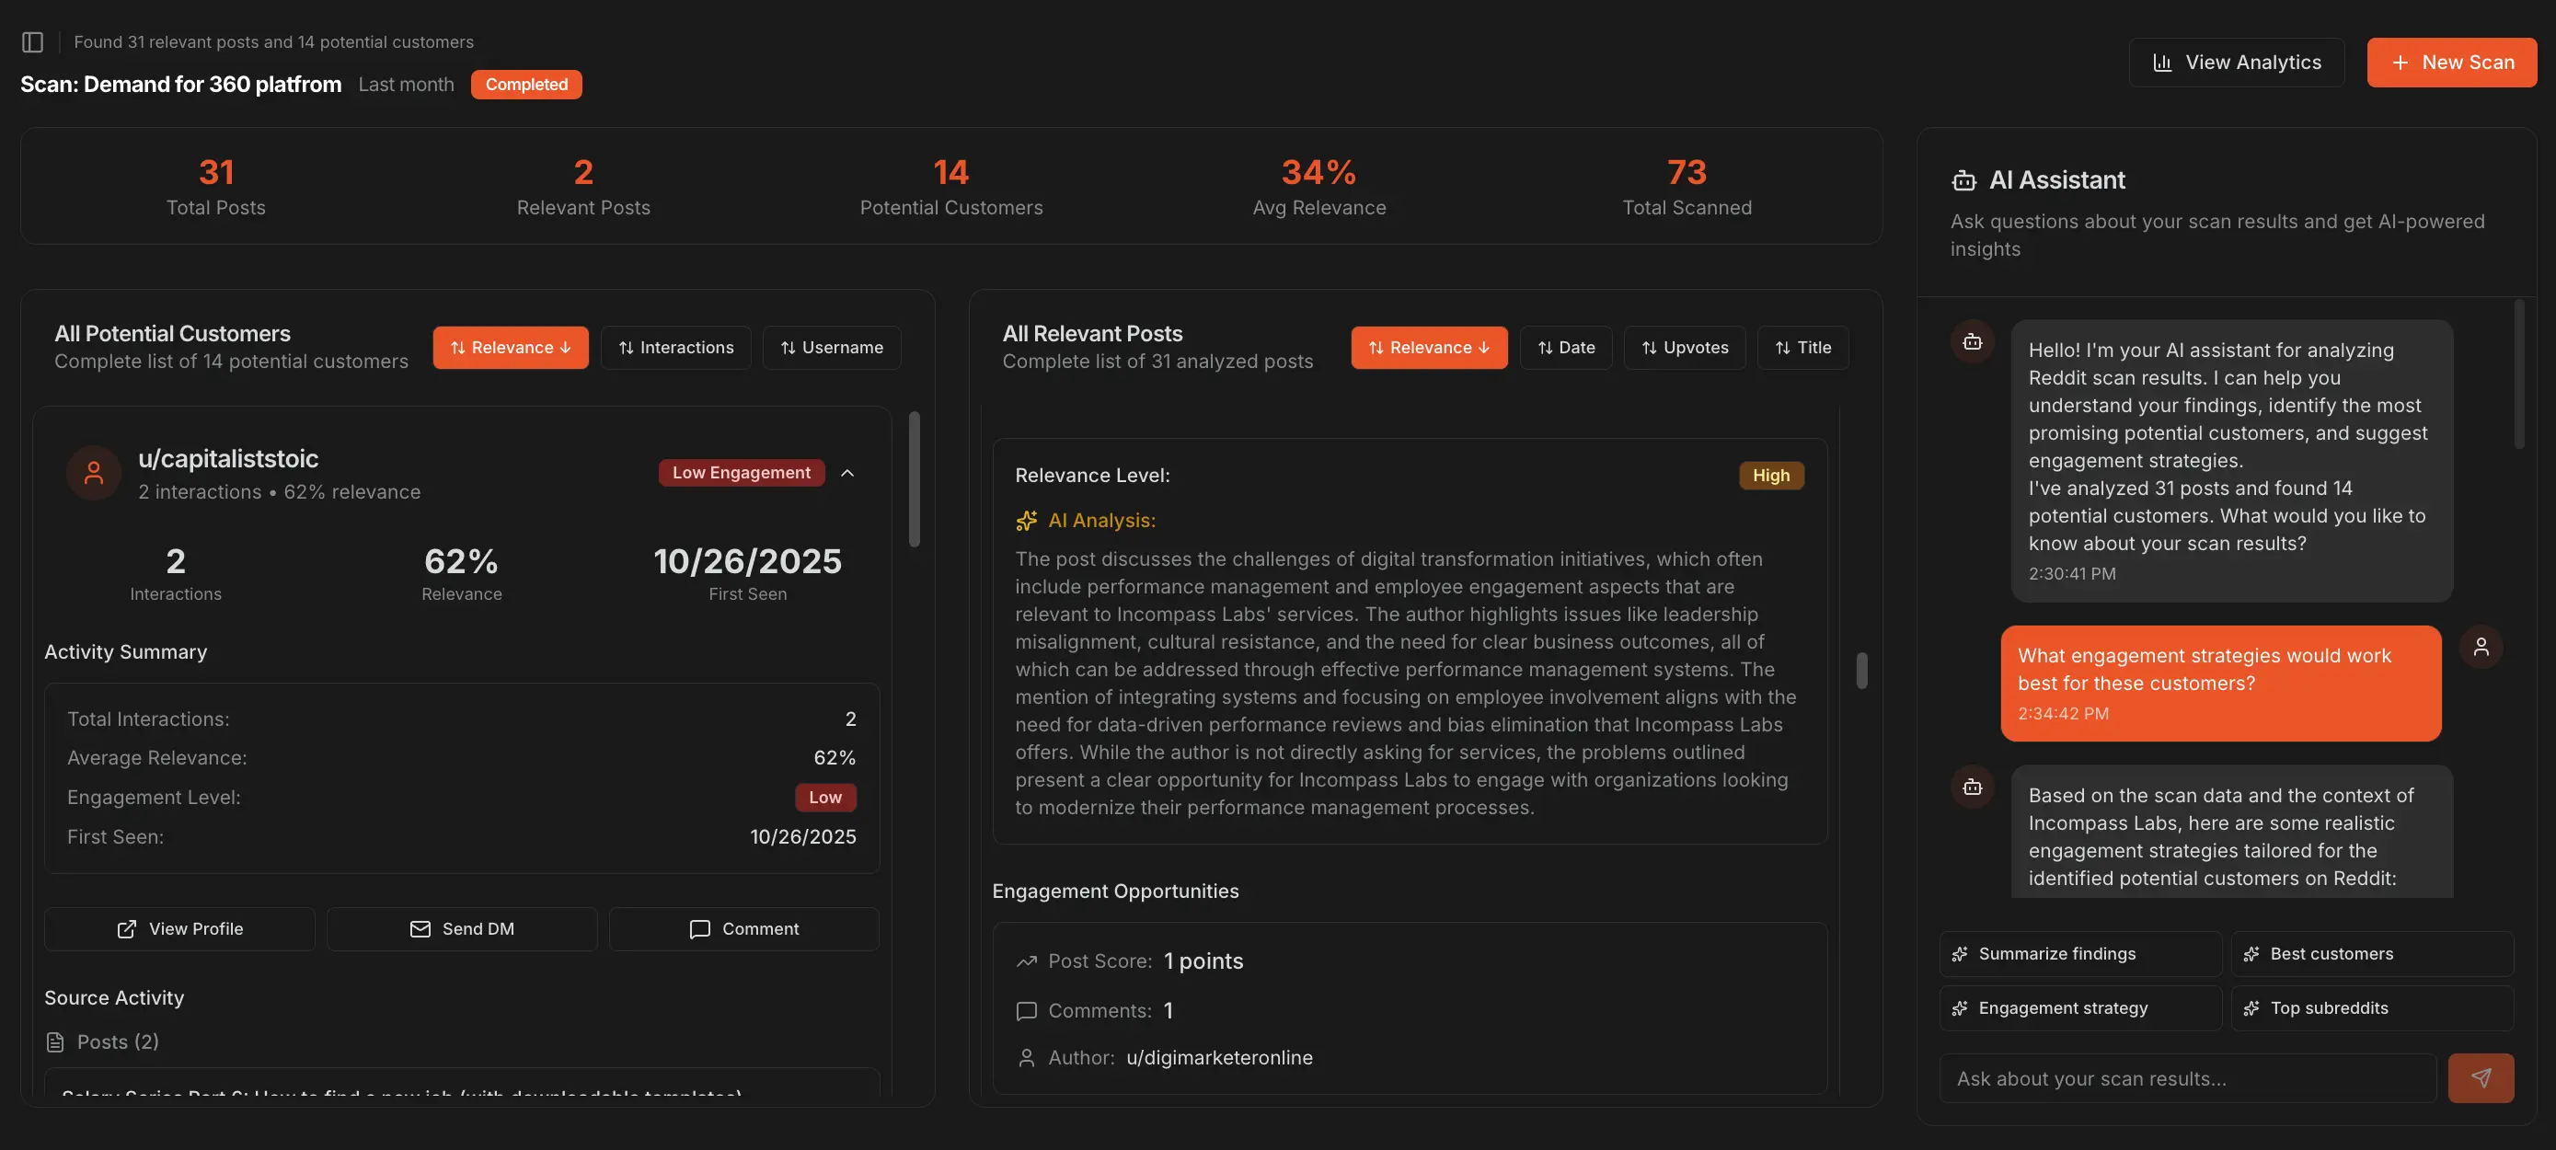
Task: Click the bar chart icon in View Analytics
Action: coord(2162,63)
